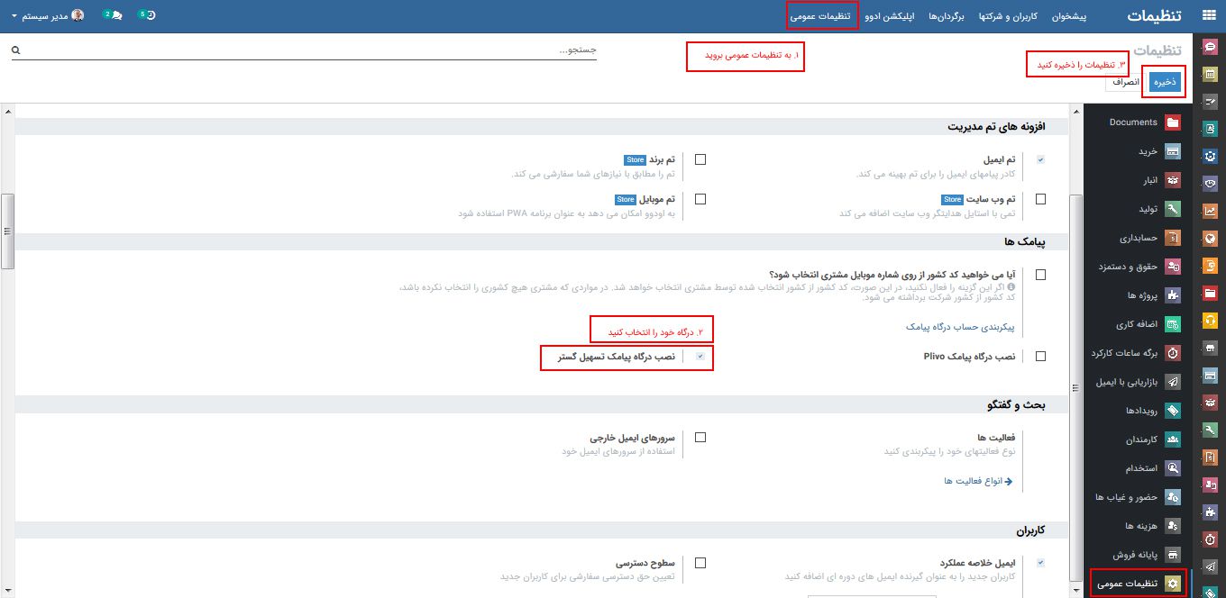Viewport: 1226px width, 598px height.
Task: Click the Documents module icon in settings sidebar
Action: click(x=1172, y=122)
